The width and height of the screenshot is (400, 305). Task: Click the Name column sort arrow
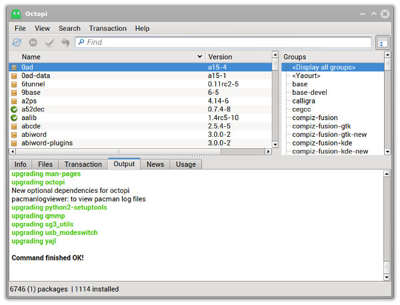(199, 57)
